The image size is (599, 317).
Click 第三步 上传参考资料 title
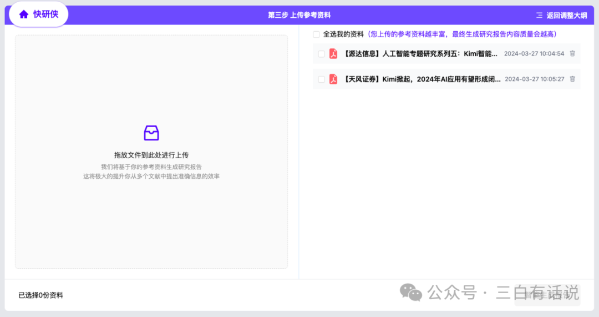(x=299, y=15)
